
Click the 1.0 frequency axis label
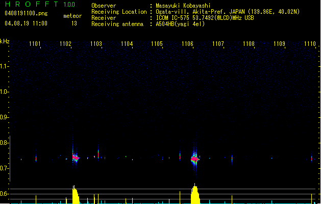pyautogui.click(x=5, y=92)
